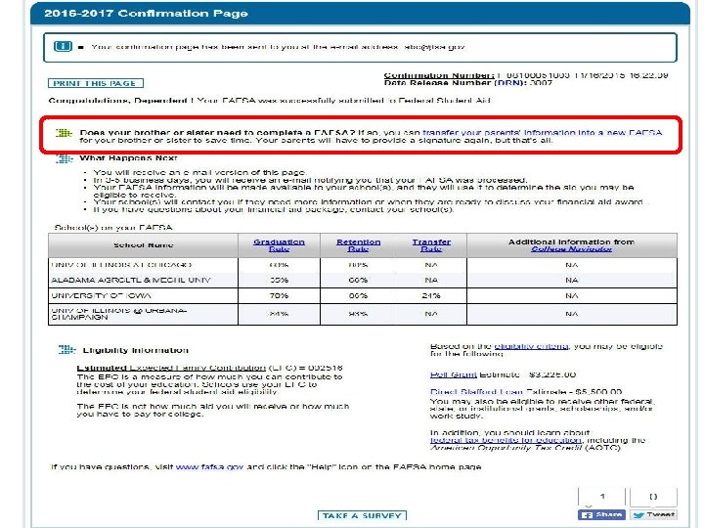Click the School Name column header
This screenshot has height=528, width=704.
click(143, 245)
